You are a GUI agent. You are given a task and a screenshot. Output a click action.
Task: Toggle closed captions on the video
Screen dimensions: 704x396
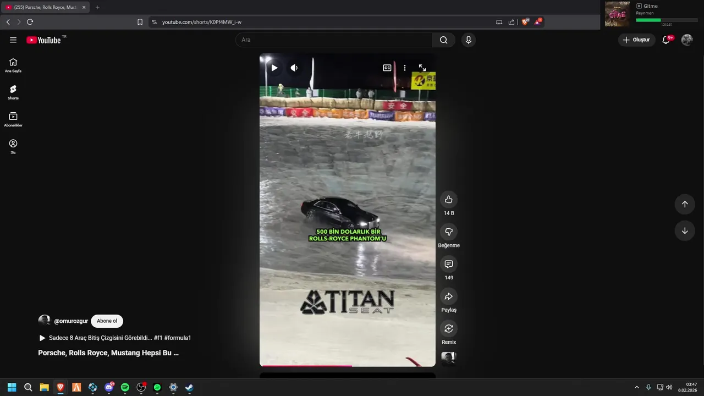(387, 68)
